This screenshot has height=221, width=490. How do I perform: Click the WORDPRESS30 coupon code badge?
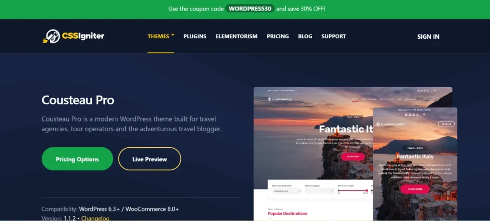(250, 9)
